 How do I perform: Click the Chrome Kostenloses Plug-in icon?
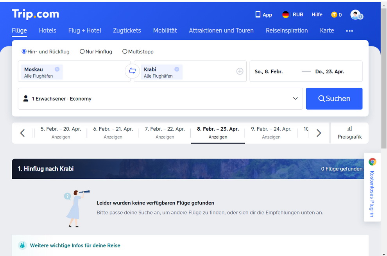click(372, 161)
